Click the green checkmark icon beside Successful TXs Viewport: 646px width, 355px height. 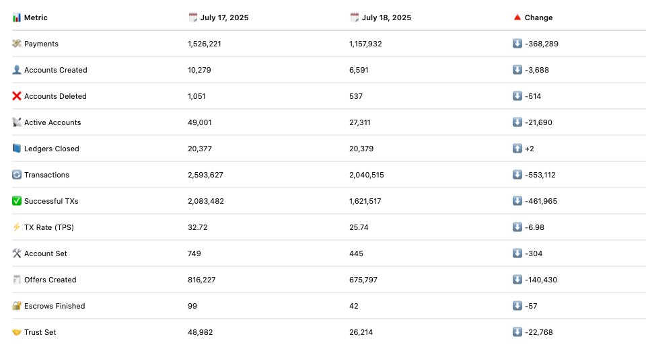click(x=16, y=201)
